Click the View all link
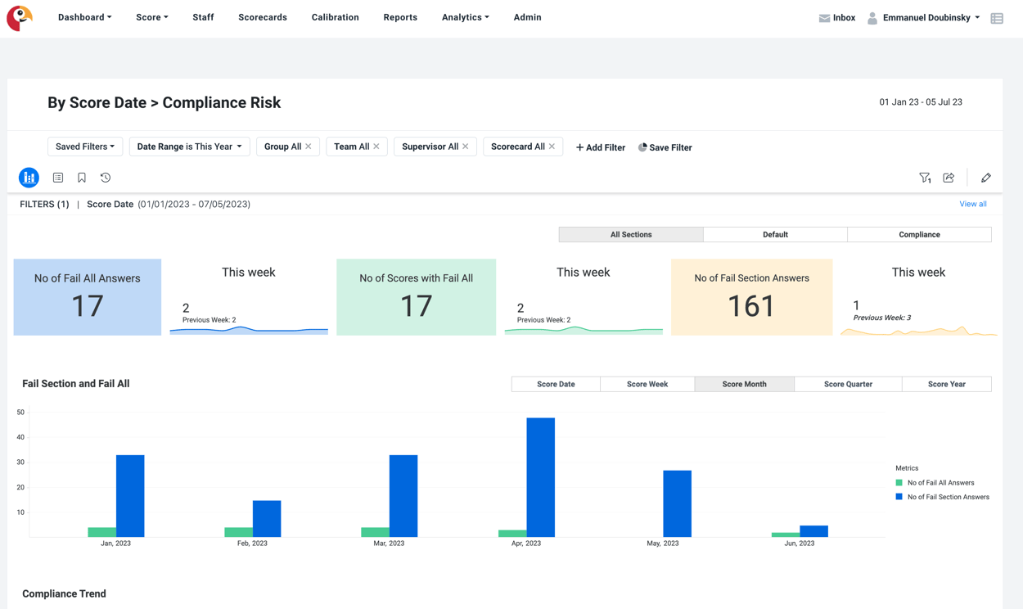Viewport: 1023px width, 609px height. [x=972, y=204]
